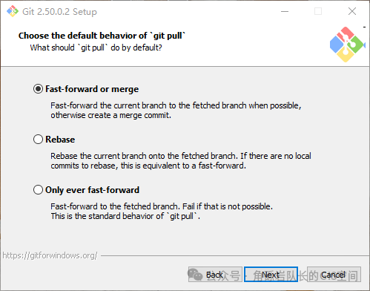Click the greyed-out maximize window icon

pyautogui.click(x=318, y=11)
